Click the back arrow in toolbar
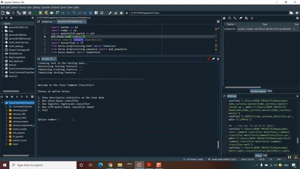The width and height of the screenshot is (300, 169). pyautogui.click(x=121, y=13)
